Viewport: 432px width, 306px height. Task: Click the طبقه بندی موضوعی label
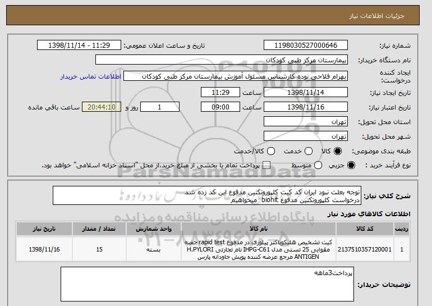[381, 151]
